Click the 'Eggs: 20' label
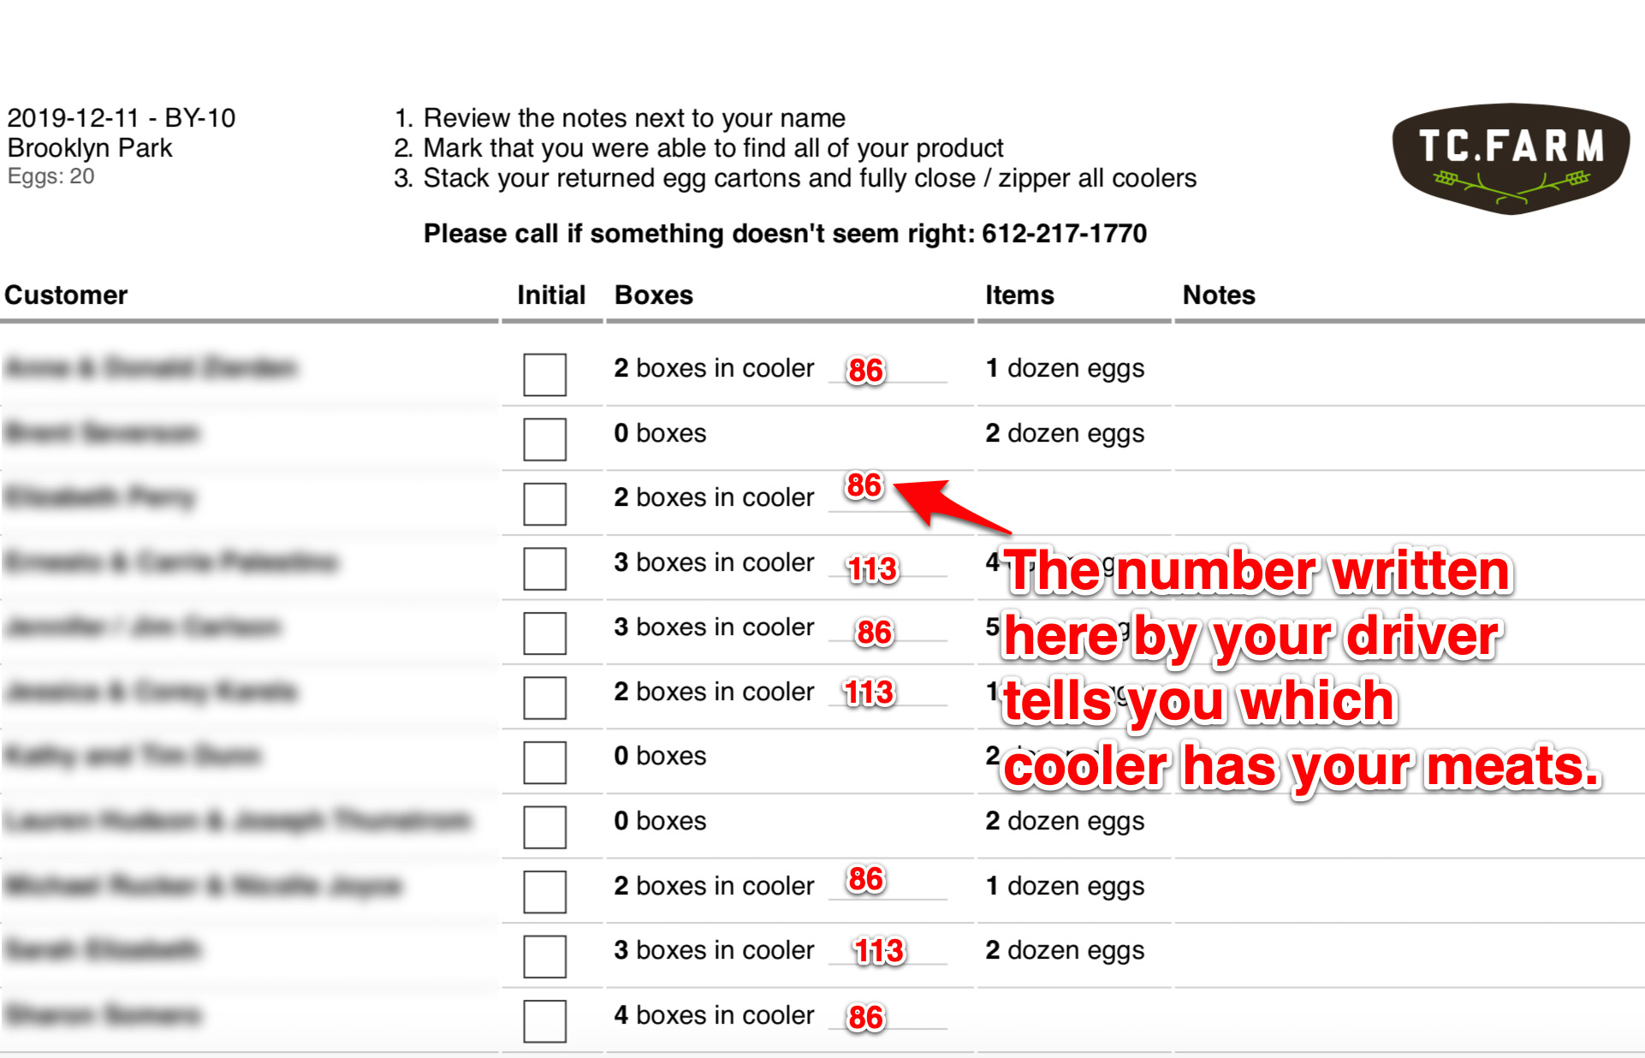Viewport: 1645px width, 1058px height. pyautogui.click(x=50, y=176)
